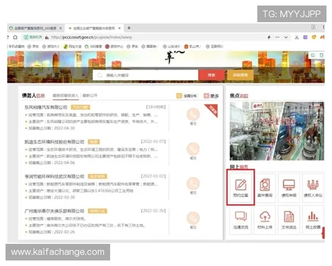Click phone icon for 广州南华高尔夫俱乐部有限公司
The image size is (332, 266).
pos(193,218)
